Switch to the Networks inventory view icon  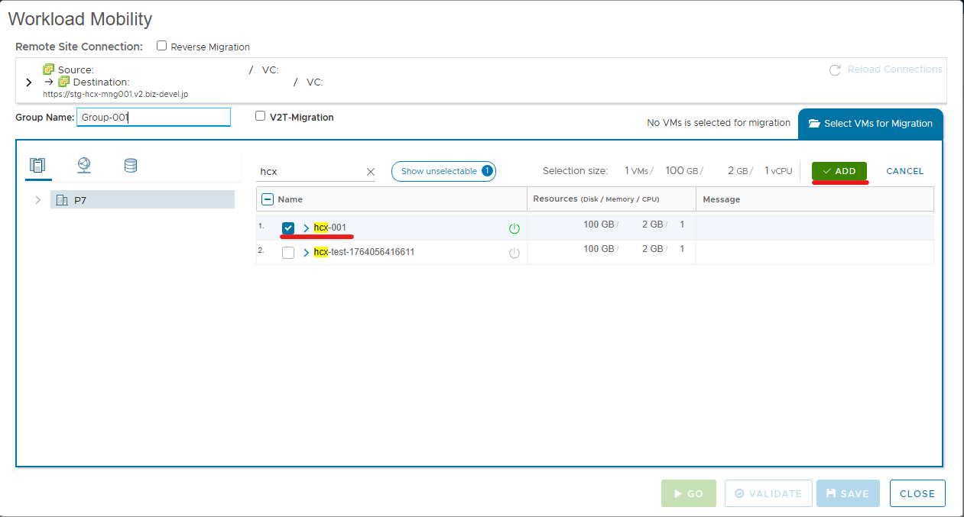pyautogui.click(x=84, y=165)
